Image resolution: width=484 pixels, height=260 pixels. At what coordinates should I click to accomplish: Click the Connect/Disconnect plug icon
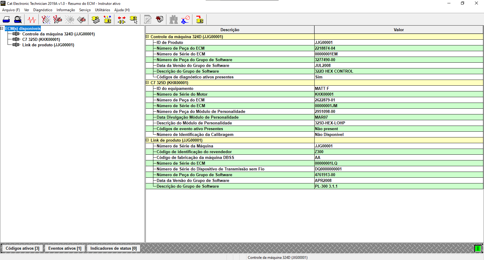pos(122,20)
